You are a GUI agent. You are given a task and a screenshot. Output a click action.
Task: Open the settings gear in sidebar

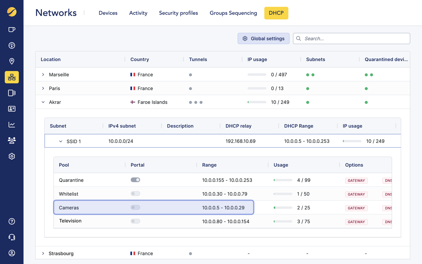point(12,156)
